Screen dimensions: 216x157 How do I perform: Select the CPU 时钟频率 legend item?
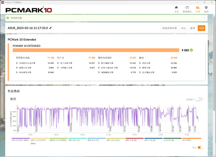click(x=21, y=140)
